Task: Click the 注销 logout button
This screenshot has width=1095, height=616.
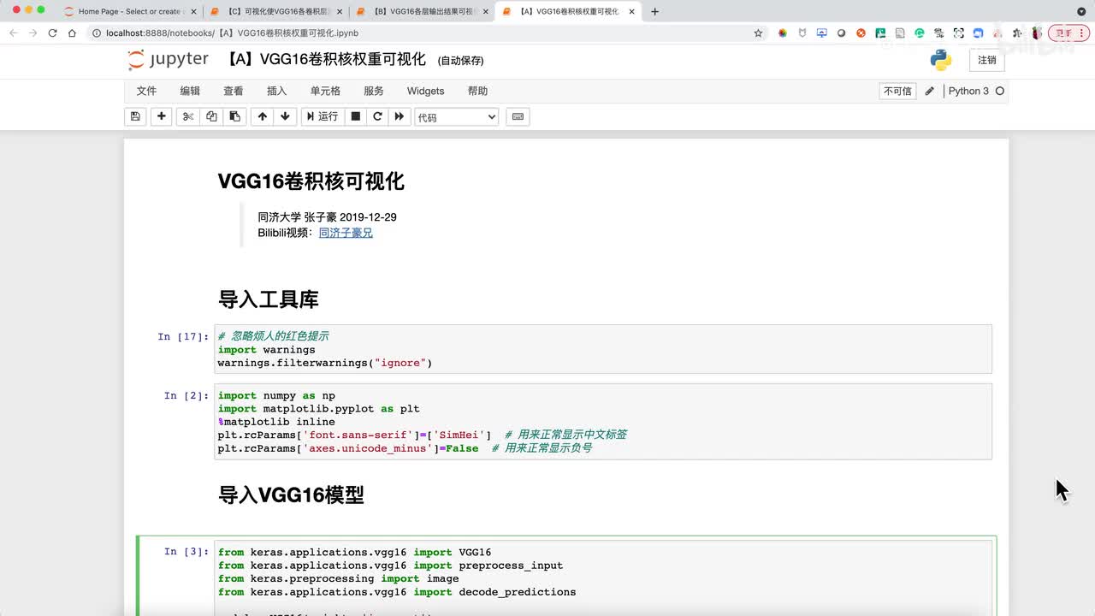Action: (987, 60)
